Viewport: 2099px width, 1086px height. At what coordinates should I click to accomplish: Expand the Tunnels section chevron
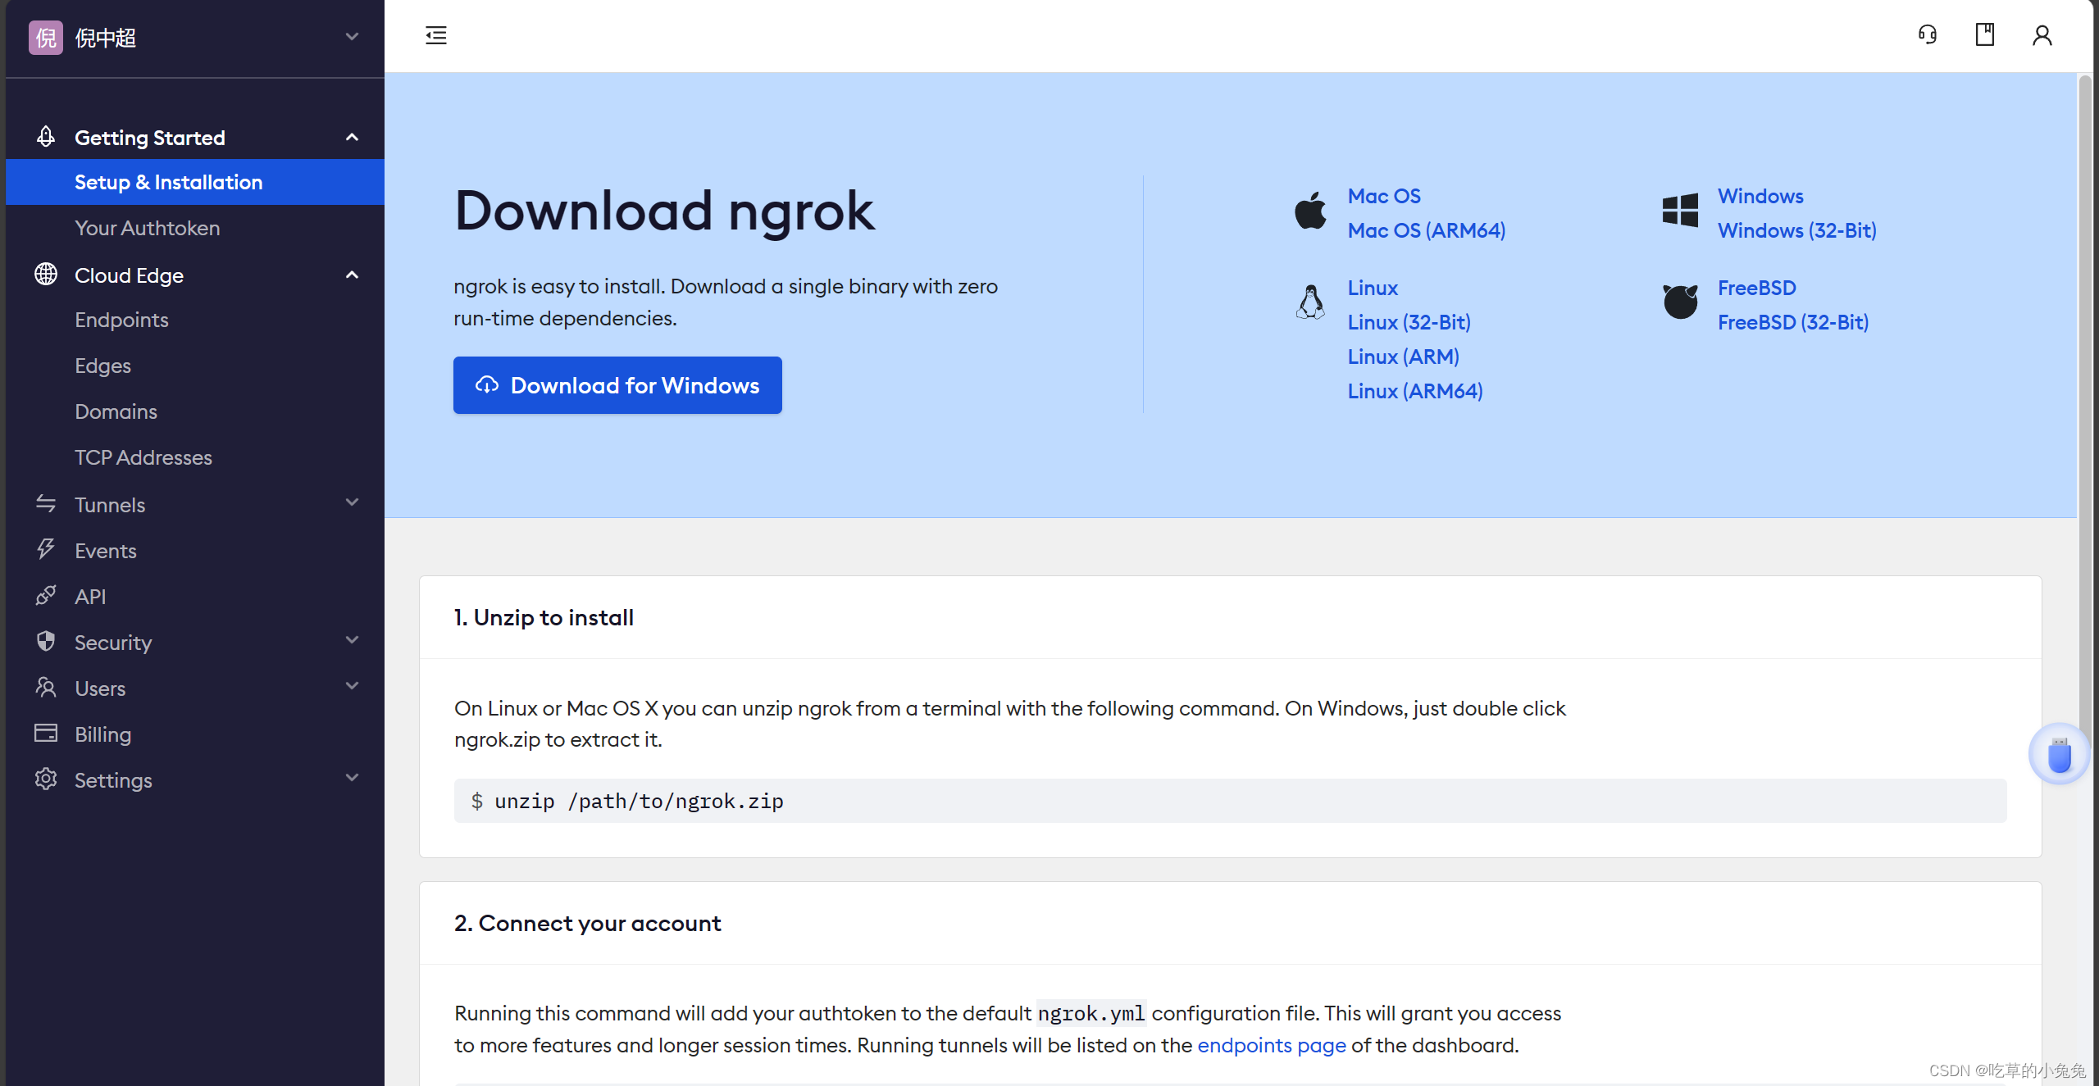pyautogui.click(x=352, y=502)
